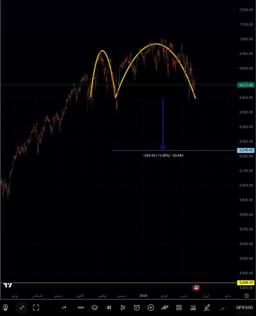Screen dimensions: 256x316
Task: Create an alert with clock icon
Action: (x=137, y=307)
